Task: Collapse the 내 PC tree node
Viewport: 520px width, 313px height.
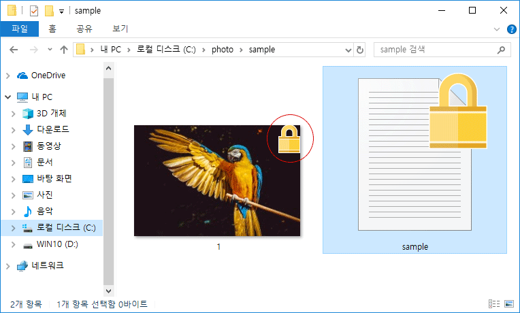Action: (x=8, y=97)
